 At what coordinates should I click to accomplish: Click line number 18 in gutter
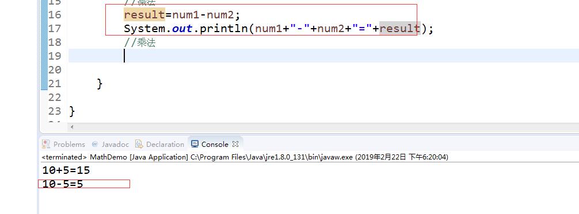[55, 42]
